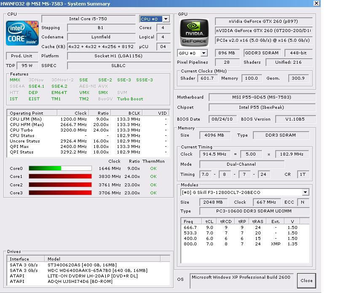Click the NVIDIA GeForce logo
This screenshot has width=354, height=293.
pos(194,33)
